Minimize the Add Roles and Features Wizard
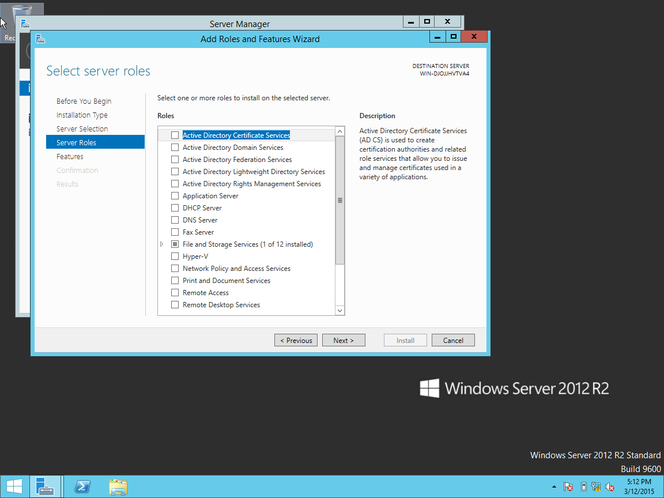The image size is (664, 498). 437,37
